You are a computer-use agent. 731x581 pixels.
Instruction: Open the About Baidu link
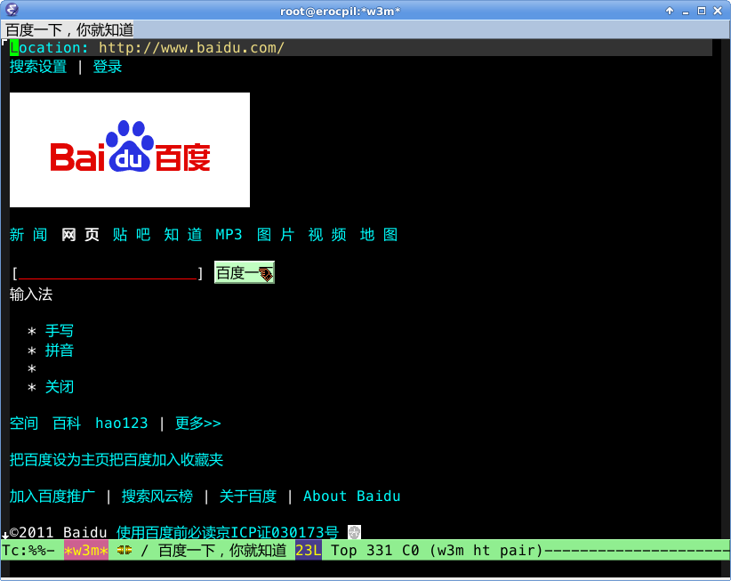[352, 496]
